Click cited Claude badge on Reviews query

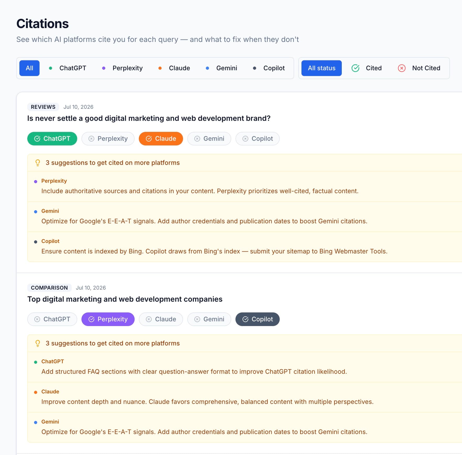pyautogui.click(x=161, y=139)
